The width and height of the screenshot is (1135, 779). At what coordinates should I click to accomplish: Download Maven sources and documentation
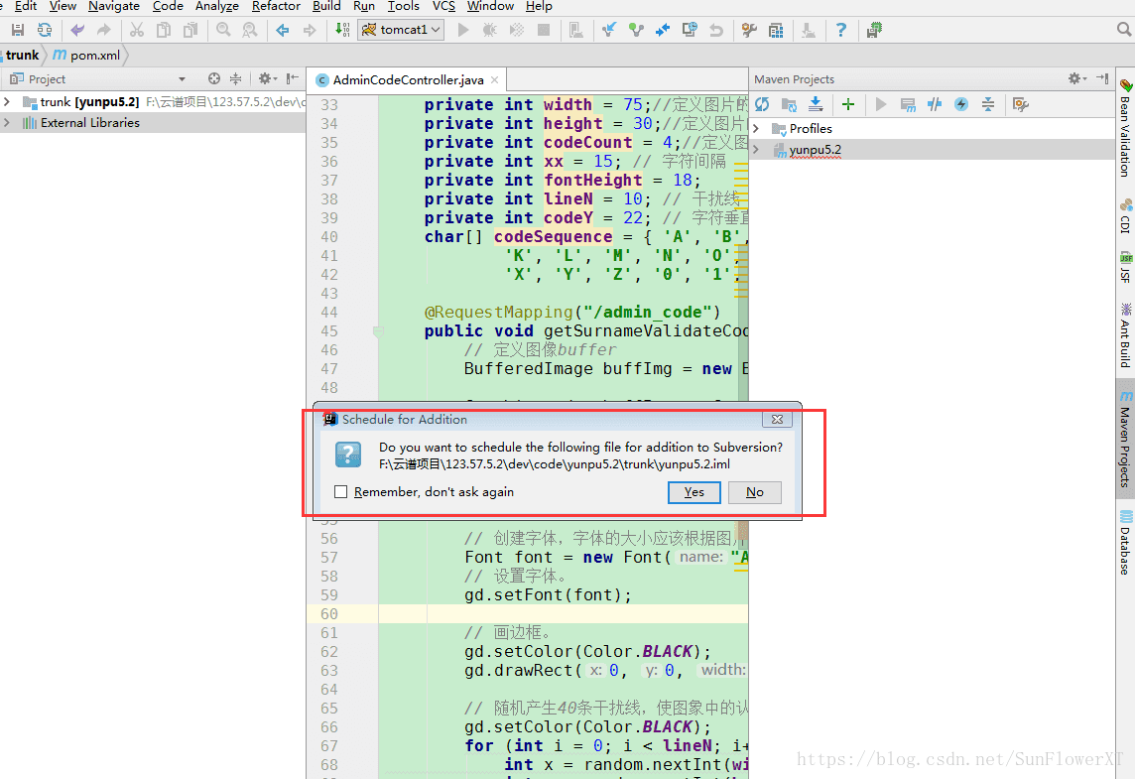click(816, 104)
